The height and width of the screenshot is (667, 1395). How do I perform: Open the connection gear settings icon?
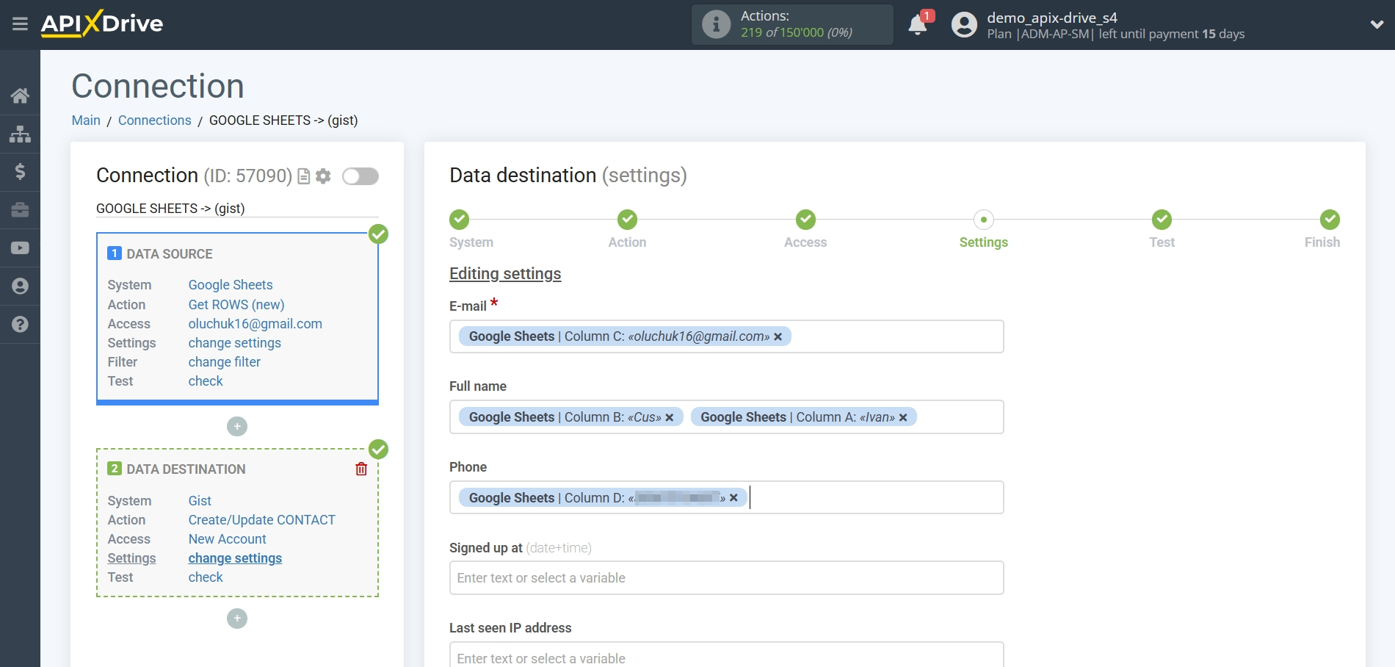(x=323, y=176)
